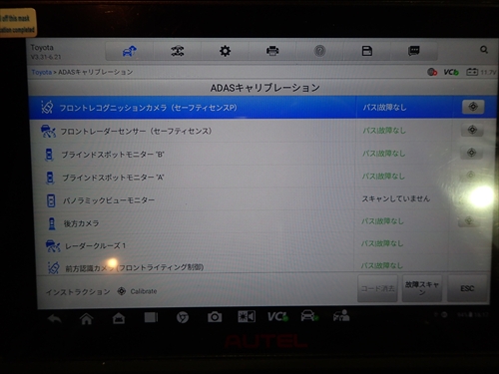
Task: Open the message feedback icon
Action: (x=414, y=51)
